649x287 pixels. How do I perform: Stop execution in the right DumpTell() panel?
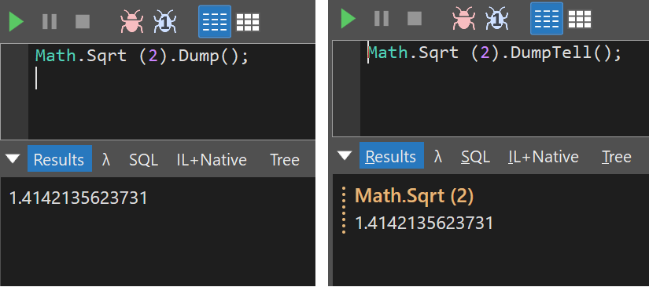point(415,19)
